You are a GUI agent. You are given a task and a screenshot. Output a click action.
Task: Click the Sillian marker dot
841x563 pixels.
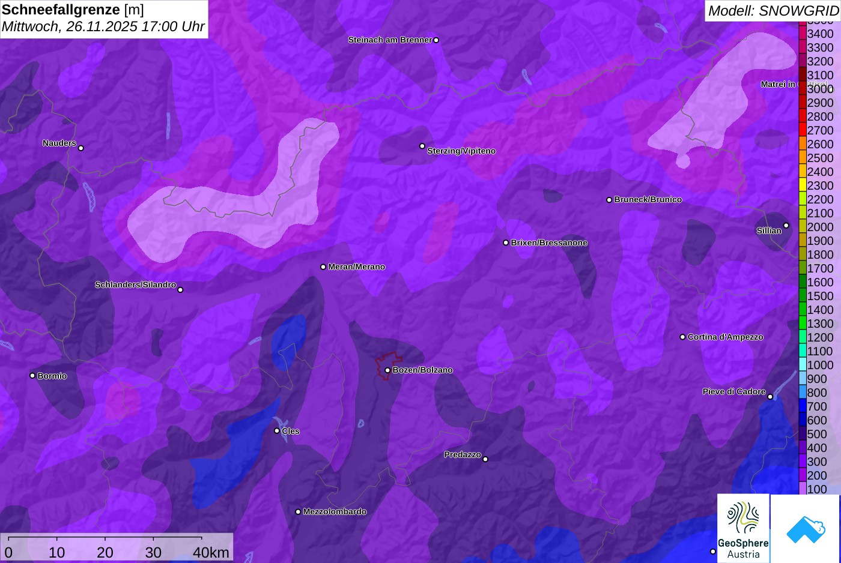(x=786, y=226)
